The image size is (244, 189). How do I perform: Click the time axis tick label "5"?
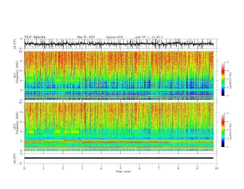(x=120, y=168)
